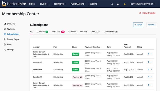This screenshot has width=160, height=91.
Task: Switch to the Canceled tab
Action: (x=95, y=32)
